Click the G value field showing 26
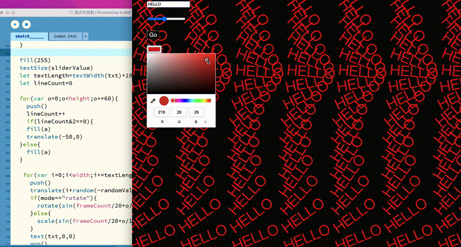This screenshot has height=247, width=461. 179,112
